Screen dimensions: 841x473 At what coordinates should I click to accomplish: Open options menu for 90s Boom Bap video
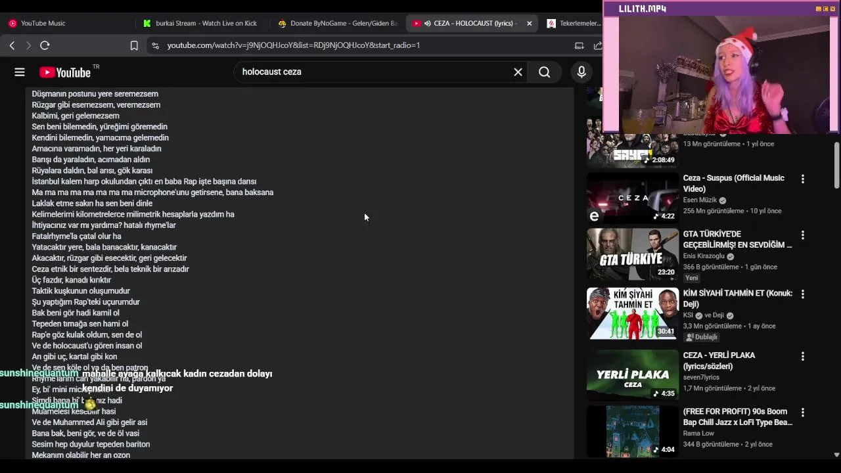coord(802,412)
